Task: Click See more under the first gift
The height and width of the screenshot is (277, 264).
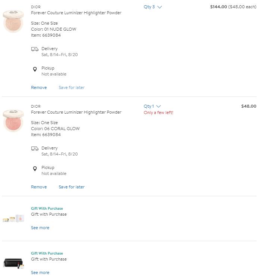Action: pos(40,228)
